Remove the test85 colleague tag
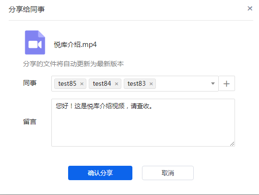The image size is (259, 195). coord(82,84)
